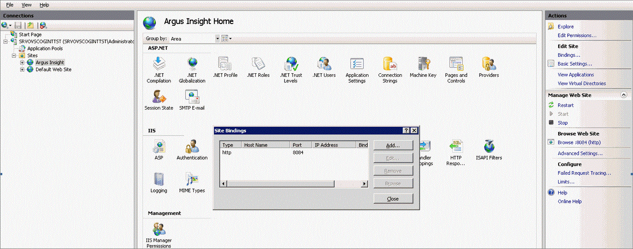The height and width of the screenshot is (249, 633).
Task: Select the http 8084 binding row
Action: [x=294, y=152]
